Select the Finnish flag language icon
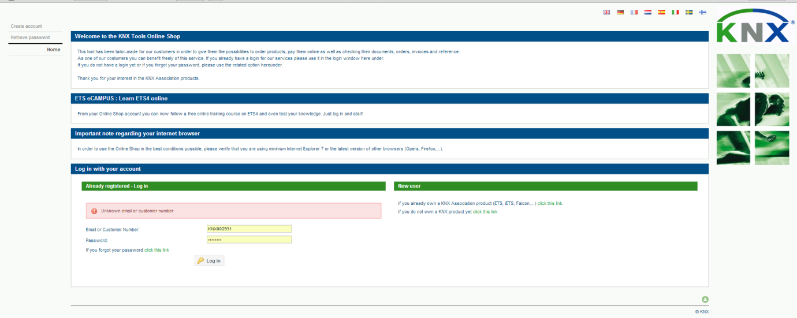797x318 pixels. 703,12
